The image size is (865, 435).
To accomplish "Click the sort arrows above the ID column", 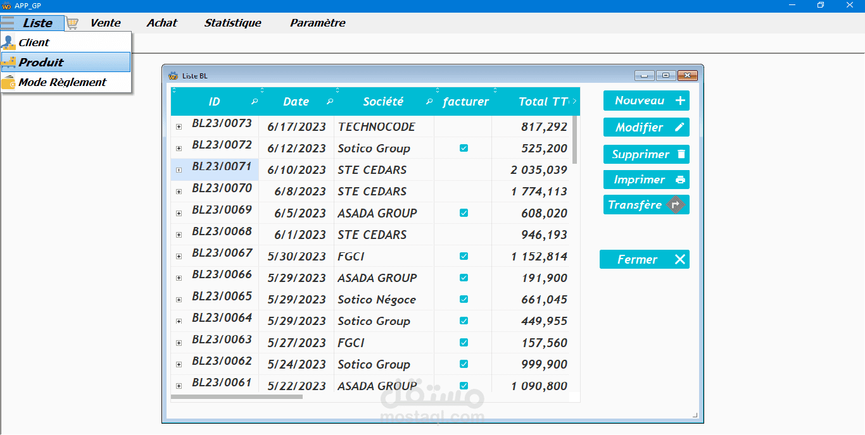I will click(174, 90).
